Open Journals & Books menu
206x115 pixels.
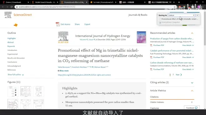pos(138,15)
